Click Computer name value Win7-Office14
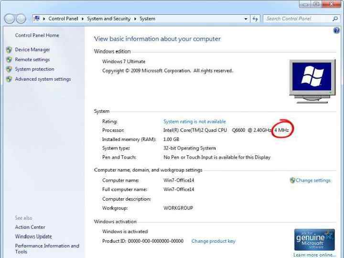344x258 pixels. pyautogui.click(x=179, y=180)
